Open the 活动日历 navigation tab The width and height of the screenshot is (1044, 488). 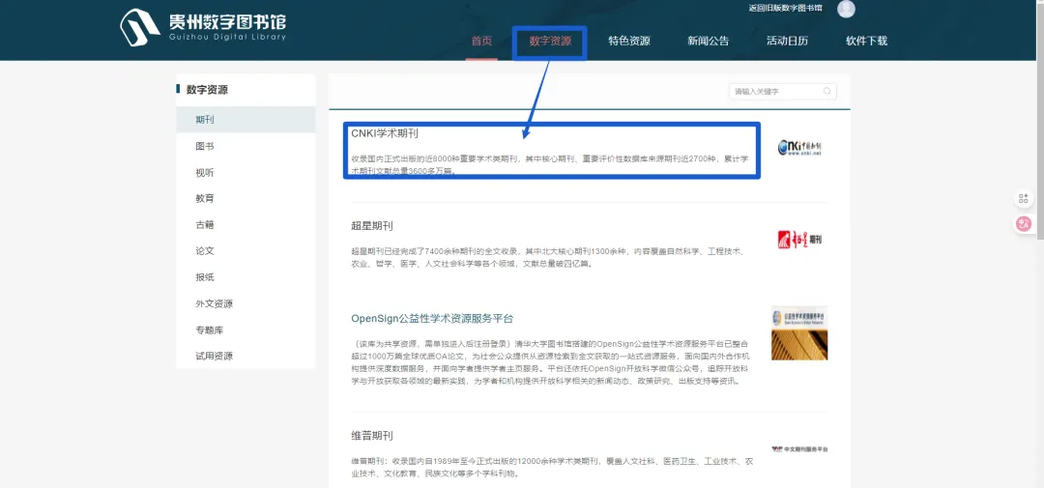click(787, 41)
